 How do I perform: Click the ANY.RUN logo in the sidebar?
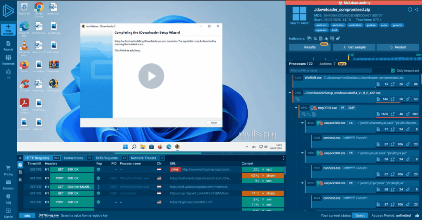pos(8,11)
